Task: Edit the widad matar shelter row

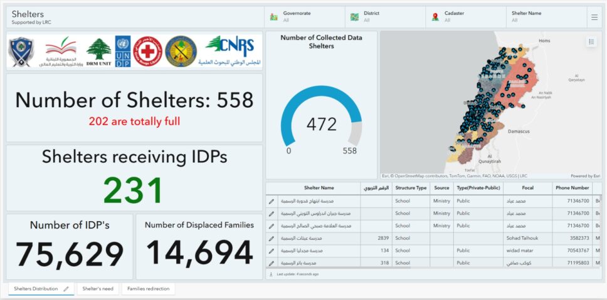Action: 272,251
